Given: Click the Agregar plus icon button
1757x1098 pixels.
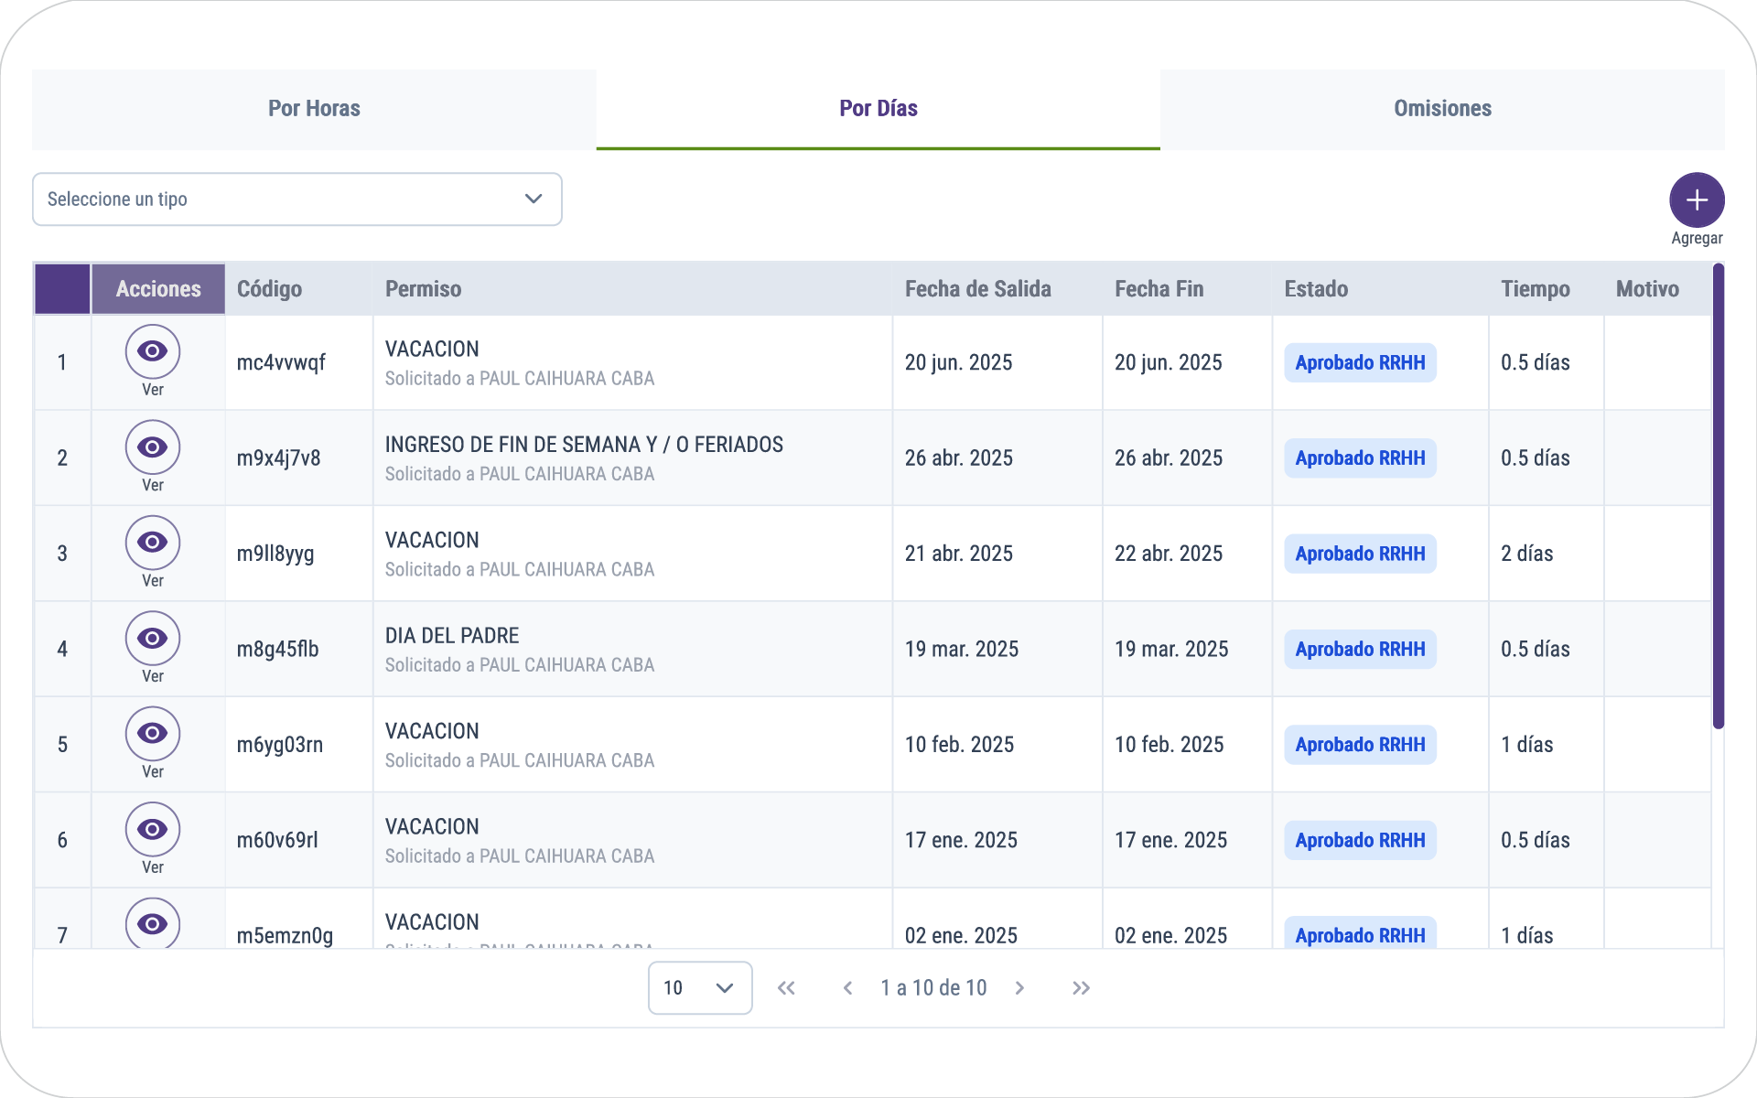Looking at the screenshot, I should [1697, 199].
